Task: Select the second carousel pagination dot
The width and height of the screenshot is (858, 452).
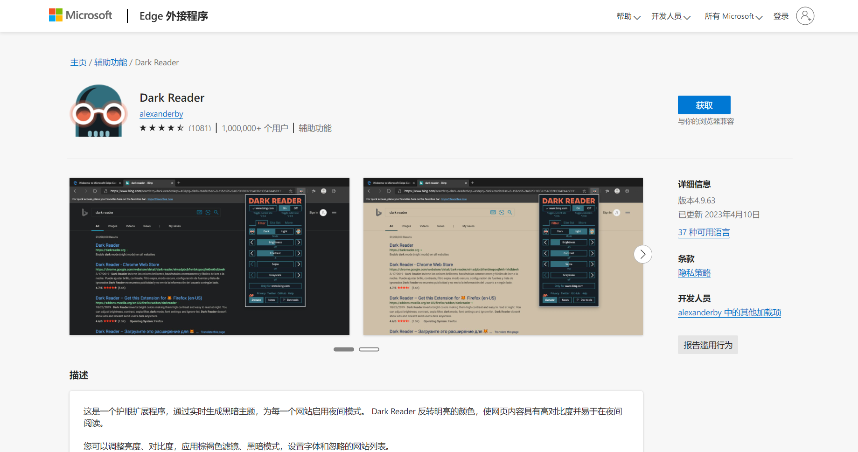Action: [x=369, y=349]
